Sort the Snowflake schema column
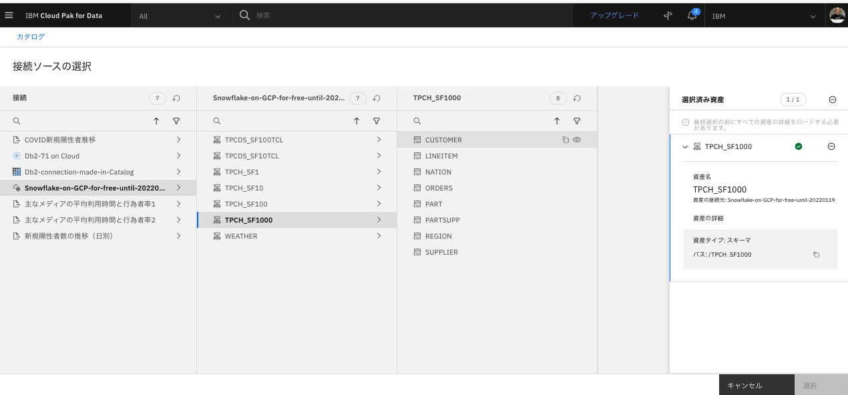 click(x=357, y=121)
